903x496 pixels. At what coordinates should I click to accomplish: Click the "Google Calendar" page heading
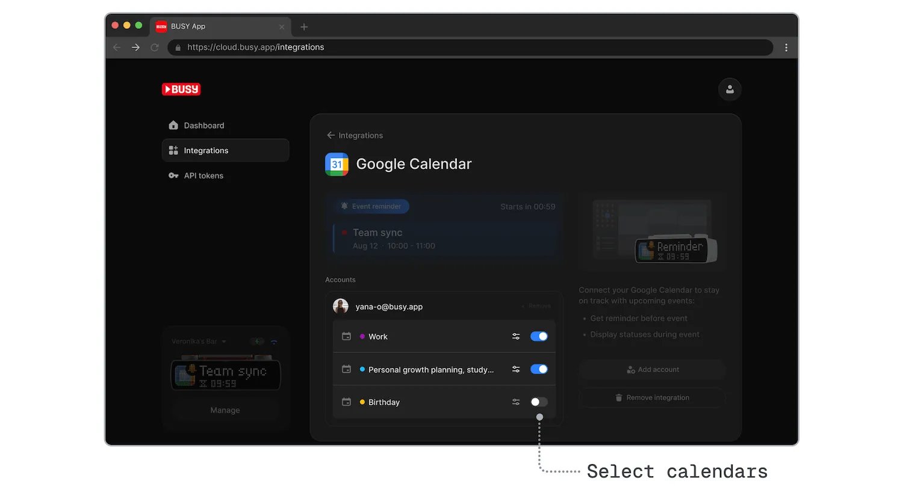click(414, 164)
